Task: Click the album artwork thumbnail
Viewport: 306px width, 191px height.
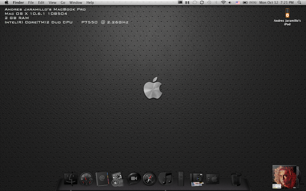Action: tap(284, 177)
